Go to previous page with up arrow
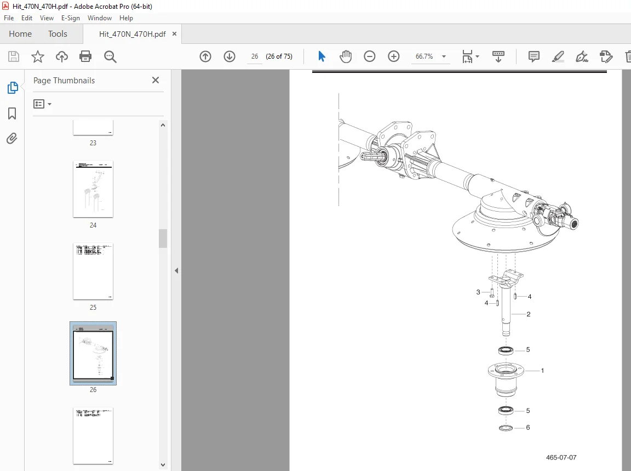This screenshot has width=631, height=471. pyautogui.click(x=205, y=56)
